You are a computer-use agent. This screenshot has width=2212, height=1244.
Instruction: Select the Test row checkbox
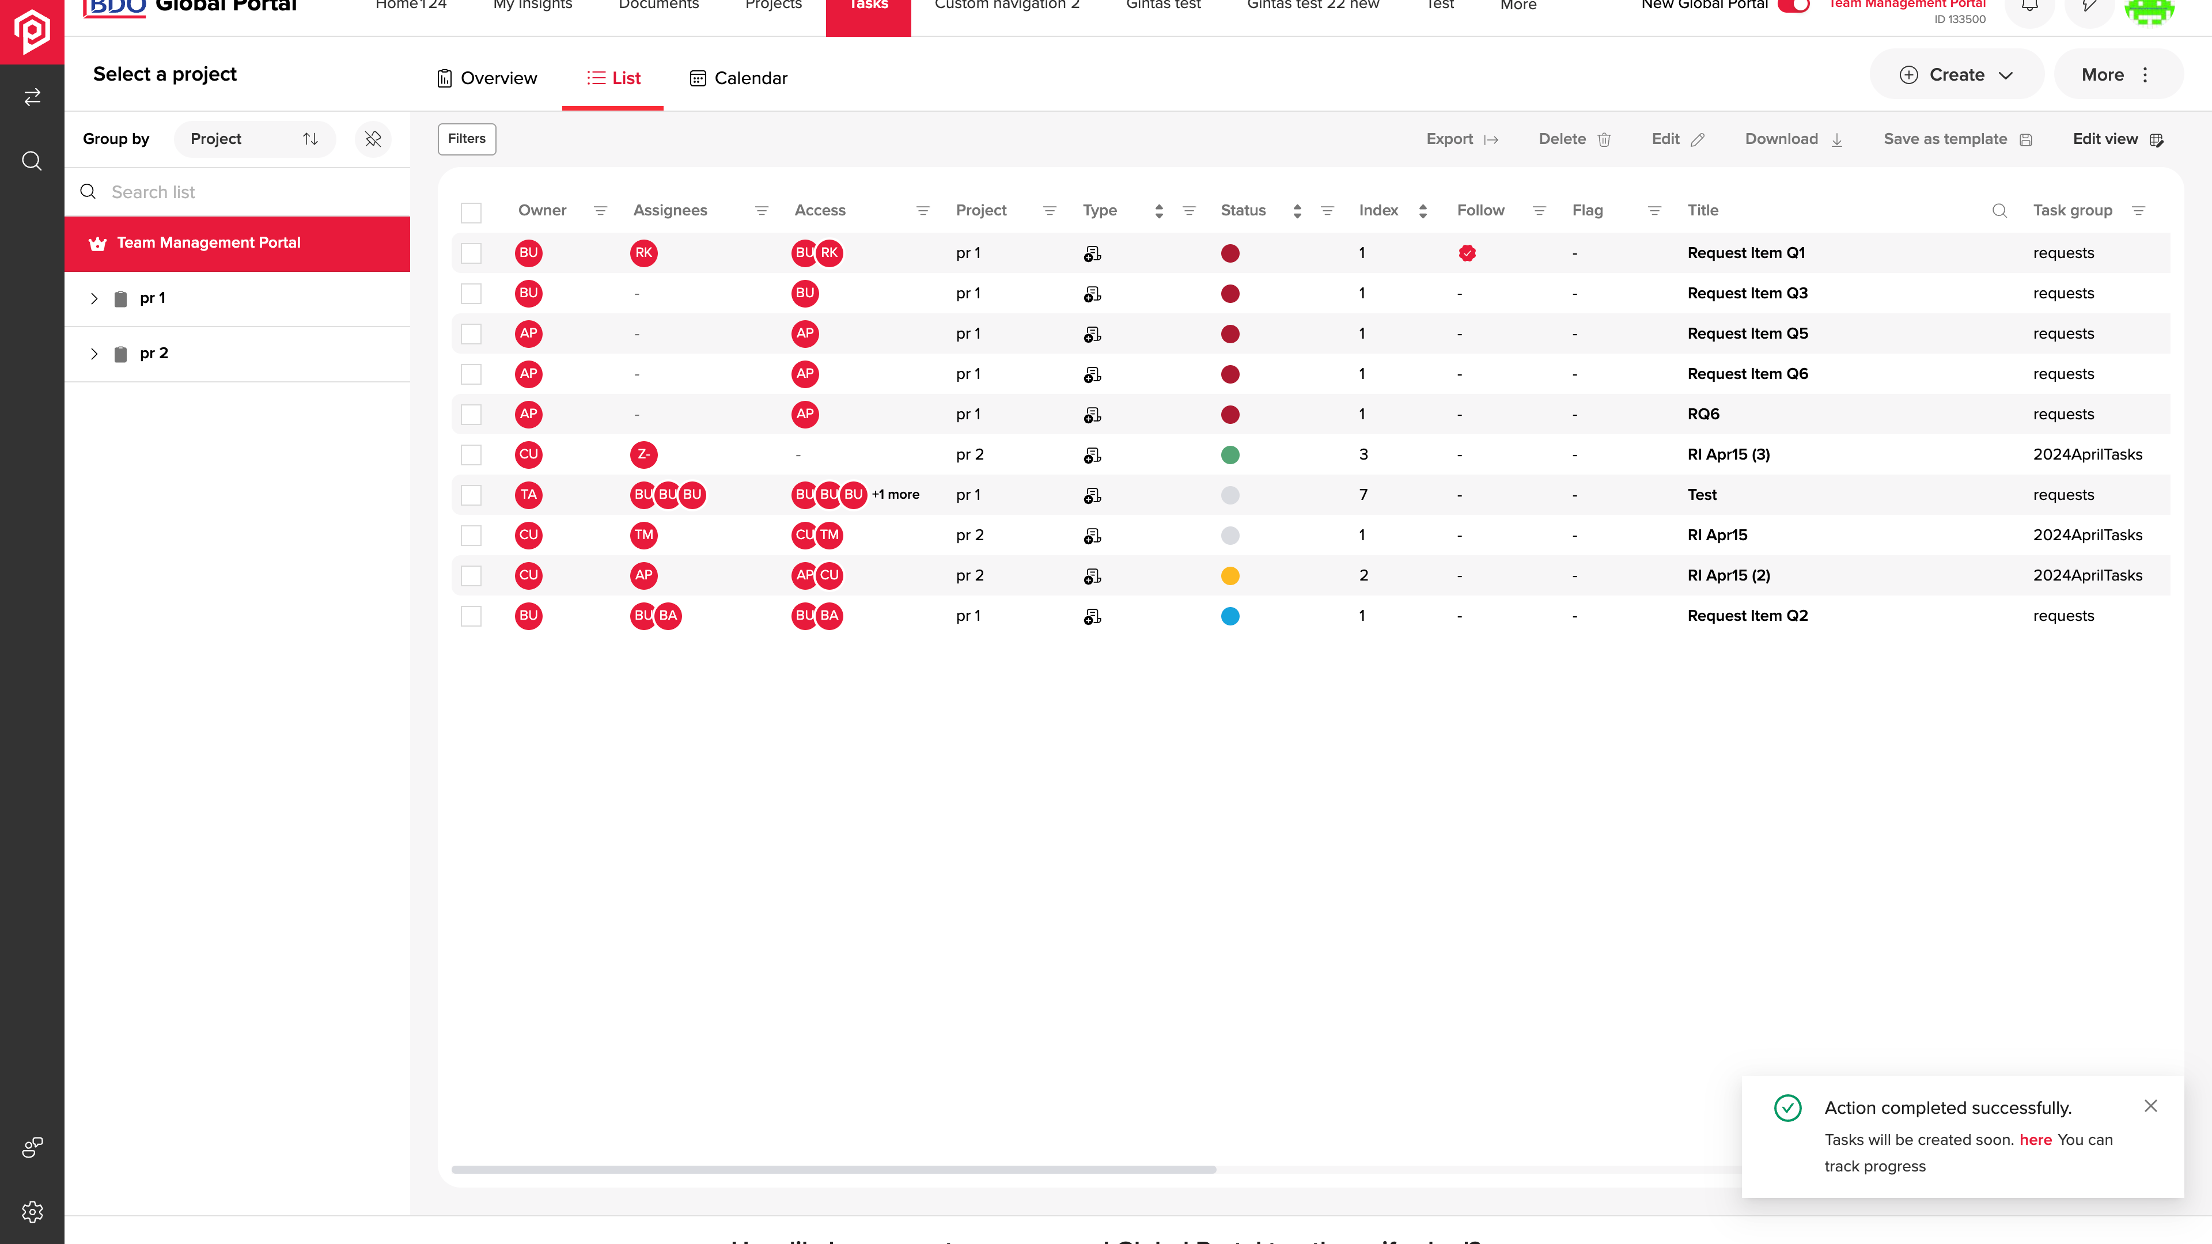point(471,495)
